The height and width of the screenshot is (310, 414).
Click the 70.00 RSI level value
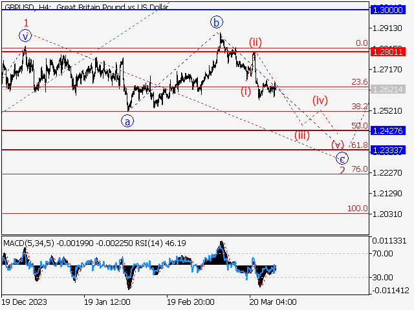(x=382, y=254)
